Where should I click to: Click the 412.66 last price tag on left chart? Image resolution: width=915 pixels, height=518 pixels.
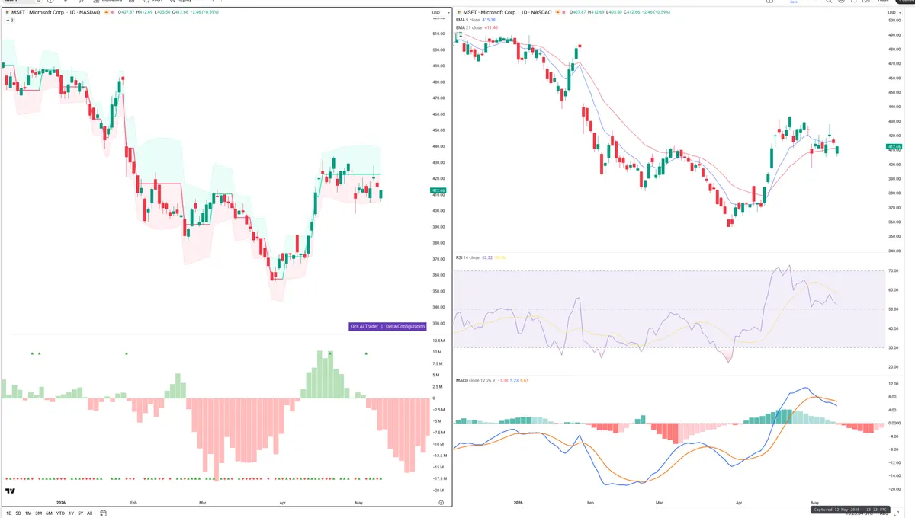438,190
